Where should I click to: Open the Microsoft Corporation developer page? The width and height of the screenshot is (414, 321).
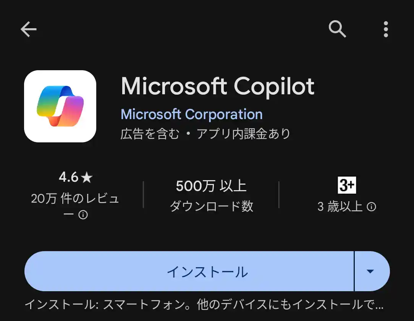(x=191, y=114)
